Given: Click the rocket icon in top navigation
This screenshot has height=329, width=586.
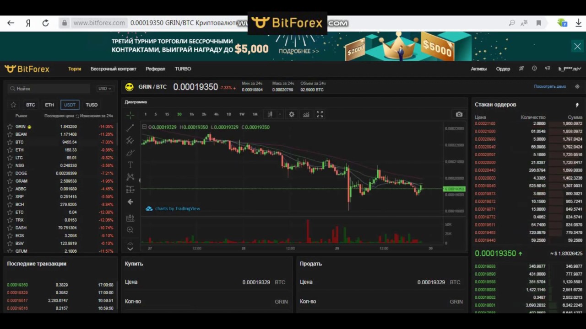Looking at the screenshot, I should coord(521,69).
